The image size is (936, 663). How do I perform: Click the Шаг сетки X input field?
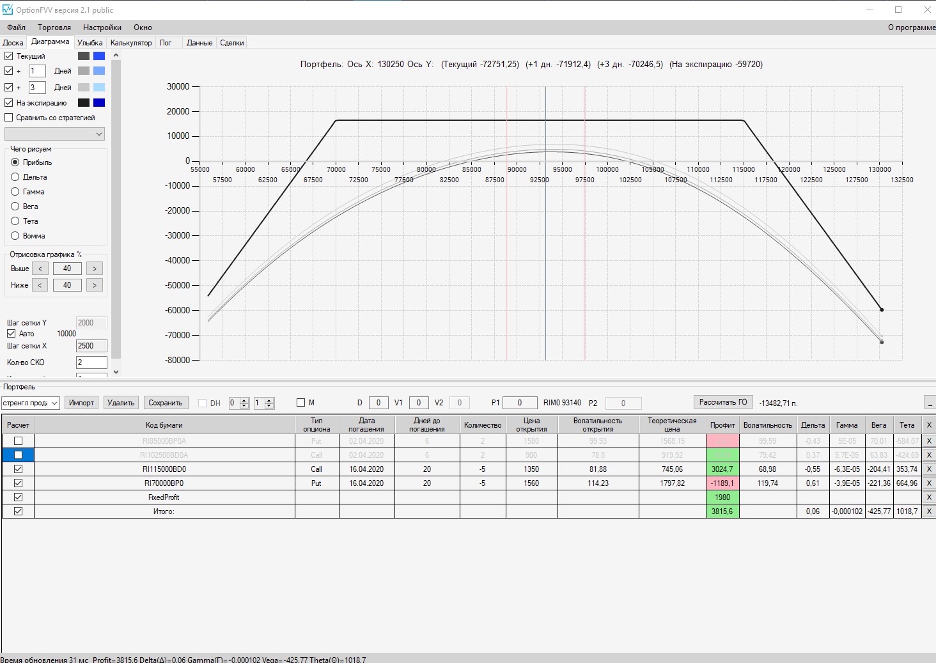click(91, 346)
